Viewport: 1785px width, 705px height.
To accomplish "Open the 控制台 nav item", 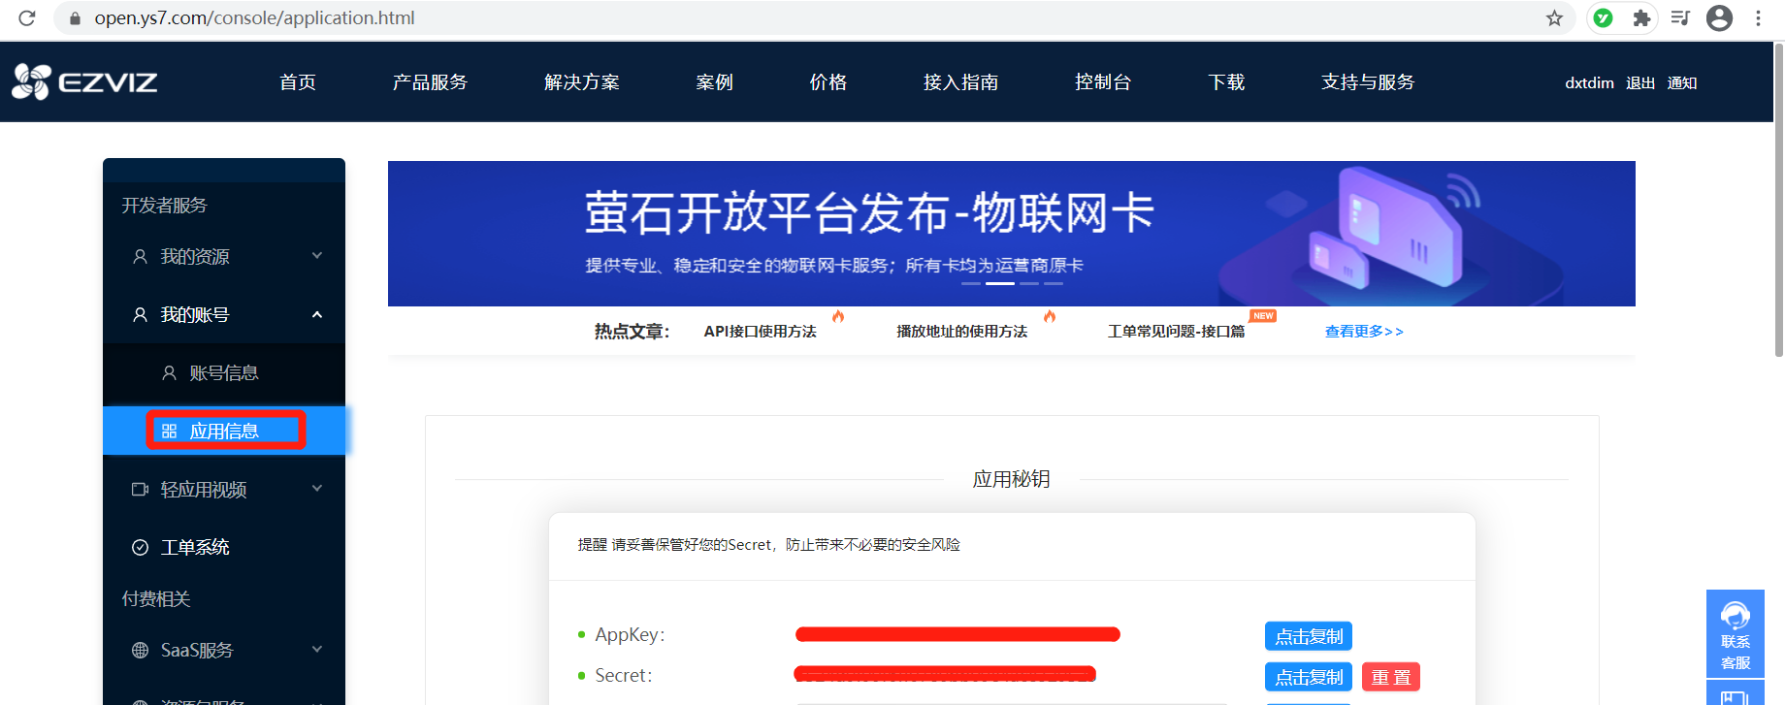I will [x=1103, y=82].
